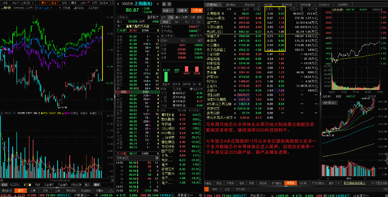This screenshot has width=388, height=197.
Task: Open the 叠加 overlay dropdown
Action: 54,3
